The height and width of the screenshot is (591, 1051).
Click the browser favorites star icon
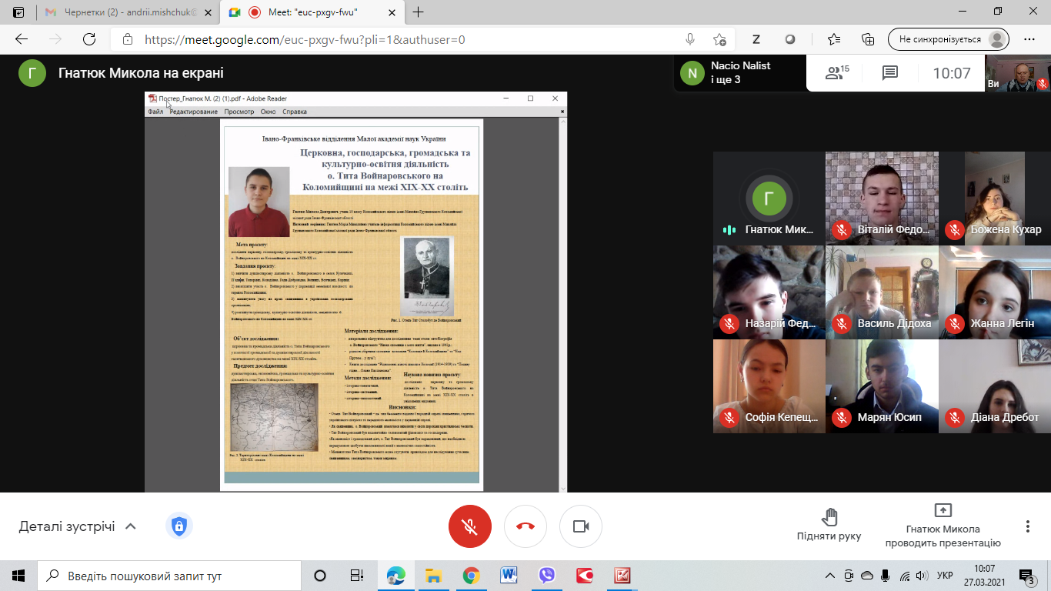click(x=833, y=39)
